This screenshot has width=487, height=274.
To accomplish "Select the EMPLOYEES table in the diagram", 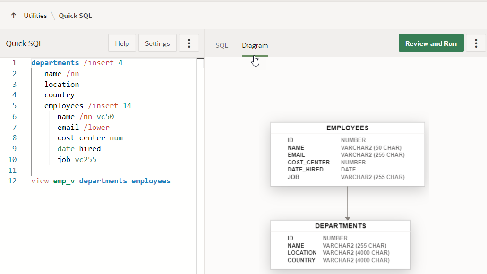I will (347, 128).
